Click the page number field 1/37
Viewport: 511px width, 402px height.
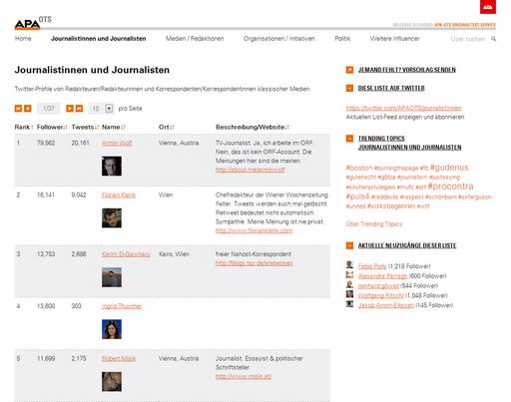click(x=49, y=109)
